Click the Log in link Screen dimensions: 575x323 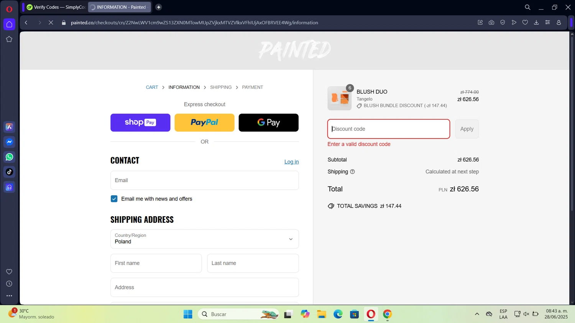point(291,162)
